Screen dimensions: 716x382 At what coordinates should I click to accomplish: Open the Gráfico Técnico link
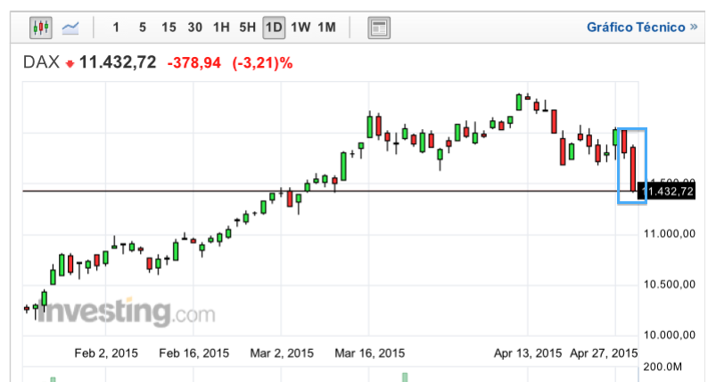coord(642,28)
